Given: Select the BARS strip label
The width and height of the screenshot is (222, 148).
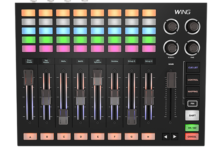Looking at the screenshot, I should coord(80,61).
